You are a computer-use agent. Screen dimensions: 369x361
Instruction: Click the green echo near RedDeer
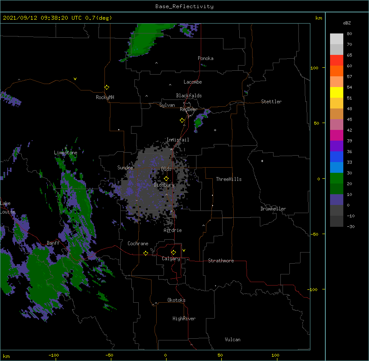coord(198,122)
